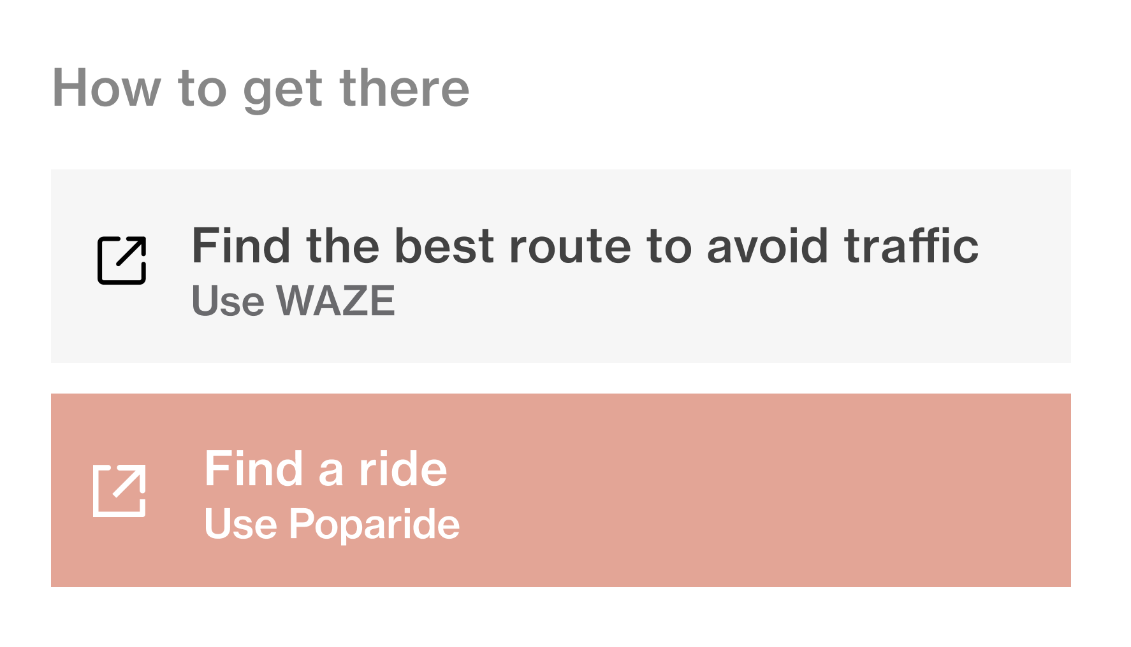
Task: Open the arrow-in-box icon on the salmon card
Action: 119,490
